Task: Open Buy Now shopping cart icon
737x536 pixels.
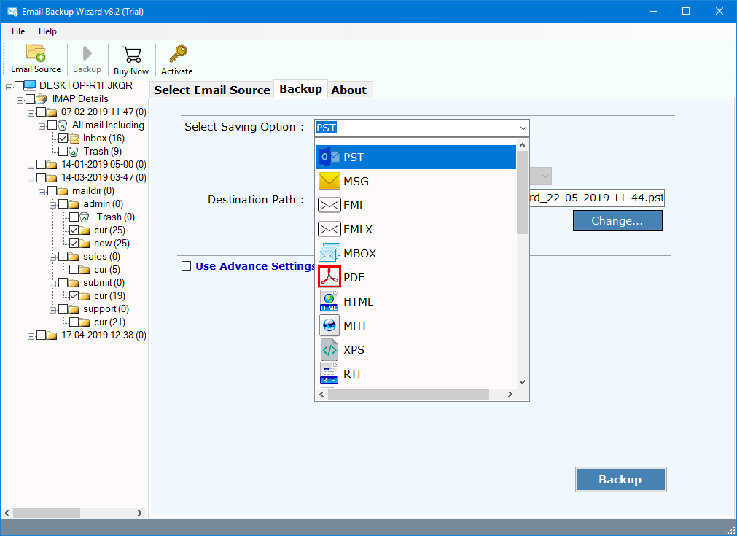Action: [x=131, y=55]
